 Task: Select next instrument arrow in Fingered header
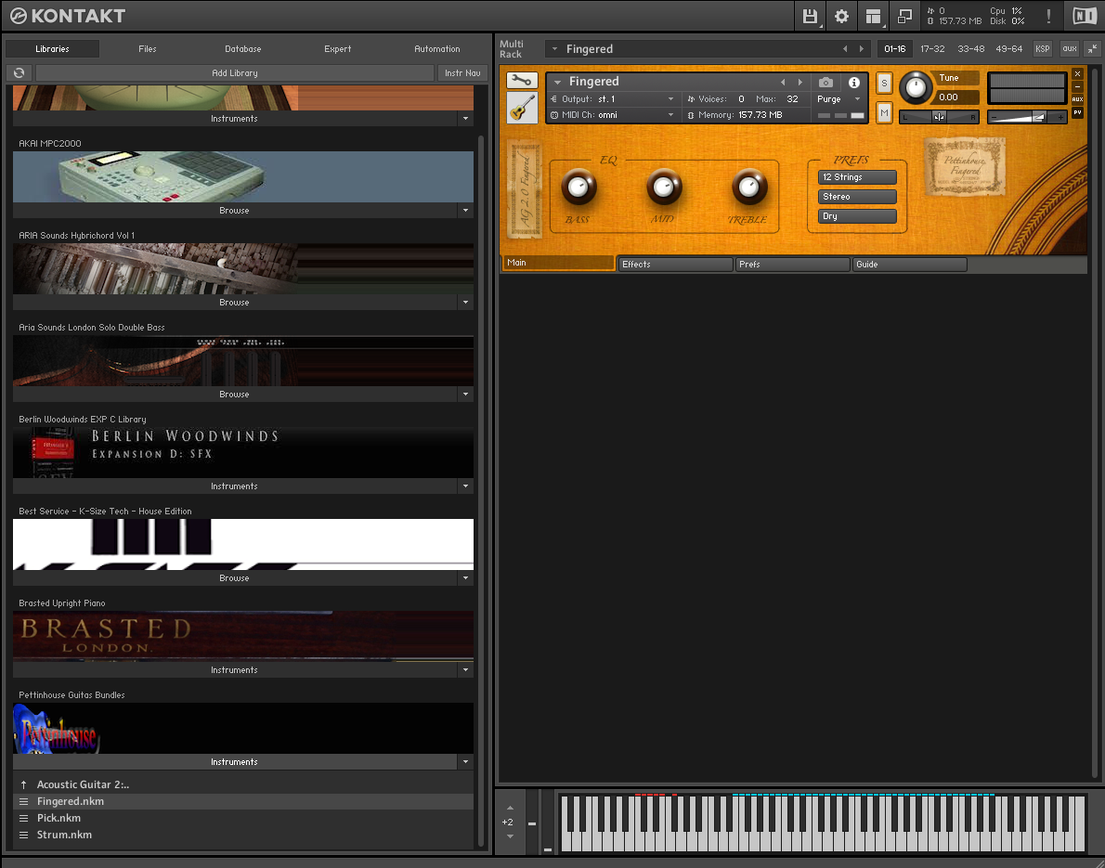click(x=799, y=83)
